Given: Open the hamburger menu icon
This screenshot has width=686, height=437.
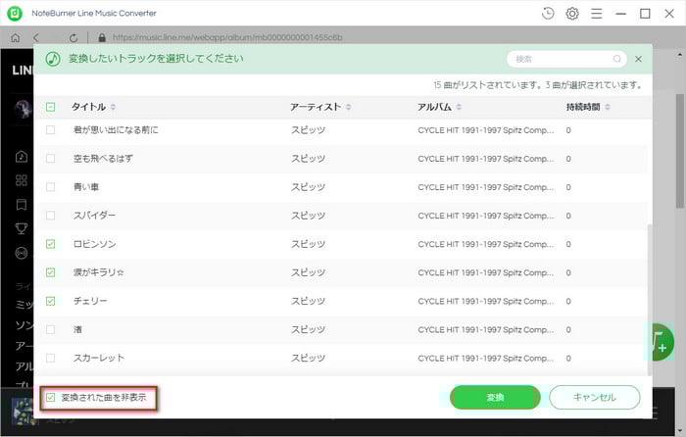Looking at the screenshot, I should point(596,14).
